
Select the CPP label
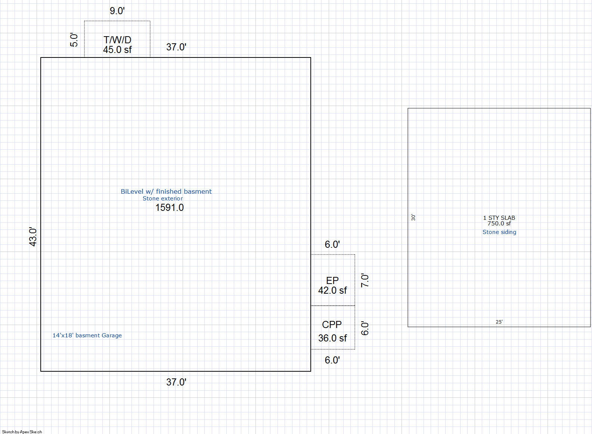coord(332,325)
